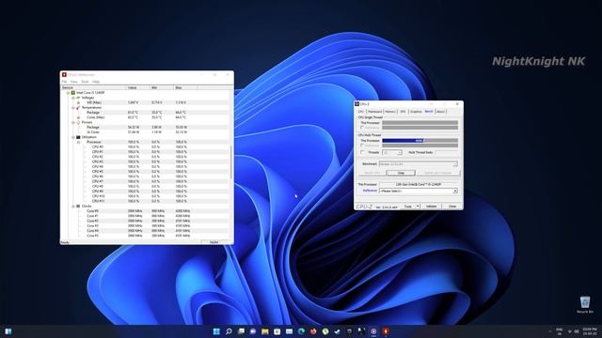The height and width of the screenshot is (338, 602).
Task: Click the Sensor column header
Action: click(x=94, y=87)
